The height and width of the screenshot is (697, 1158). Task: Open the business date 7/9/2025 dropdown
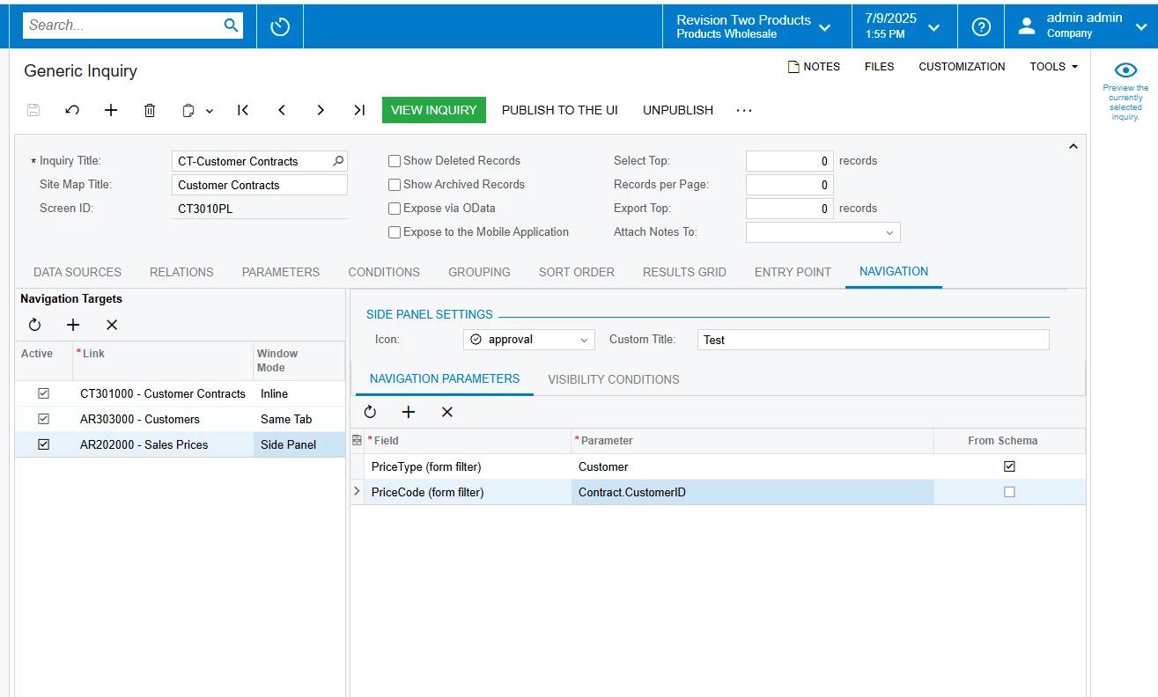click(904, 26)
